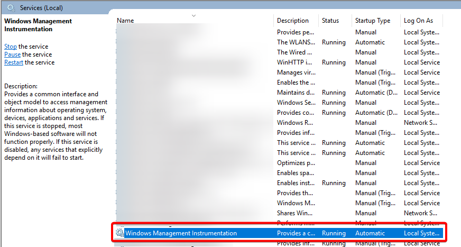Click 'Local Syste...' in Windows Management Instrumentation row

pos(421,233)
